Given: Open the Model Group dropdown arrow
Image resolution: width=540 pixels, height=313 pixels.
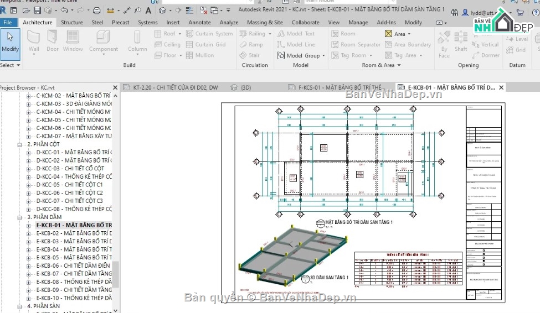Looking at the screenshot, I should point(324,55).
